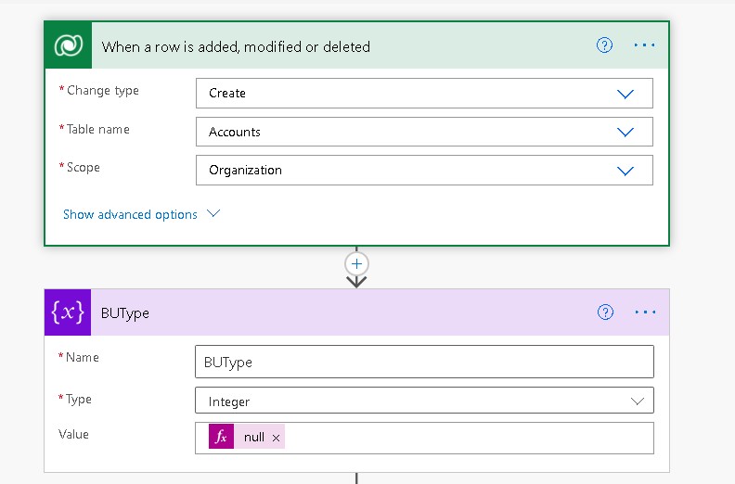
Task: Click the BUType variable action icon
Action: (x=68, y=312)
